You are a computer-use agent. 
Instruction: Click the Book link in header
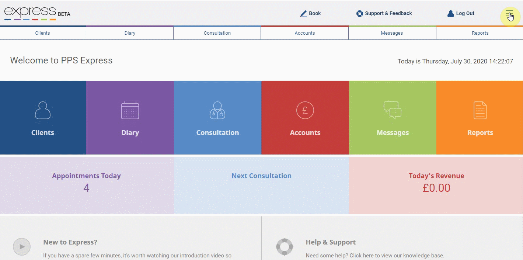pos(315,13)
